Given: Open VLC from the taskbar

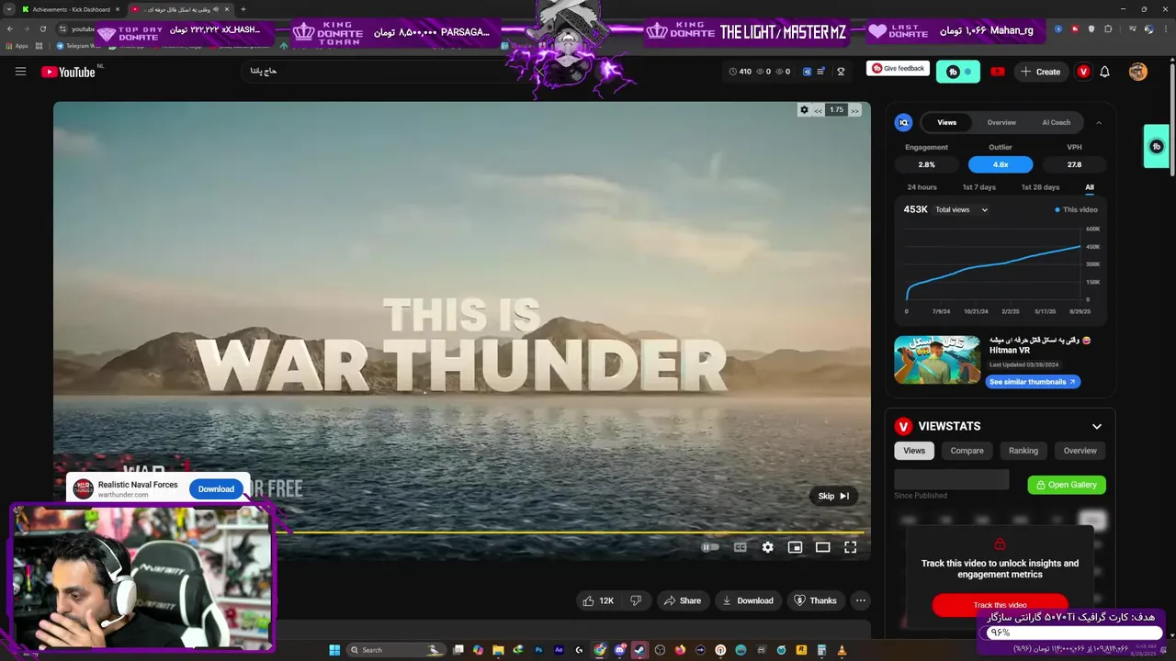Looking at the screenshot, I should coord(841,650).
